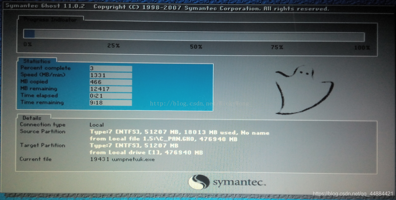Click the restore progress bar
The image size is (396, 200).
pyautogui.click(x=194, y=35)
